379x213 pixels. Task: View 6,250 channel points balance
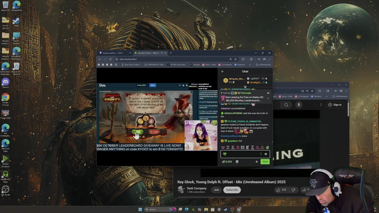(227, 162)
